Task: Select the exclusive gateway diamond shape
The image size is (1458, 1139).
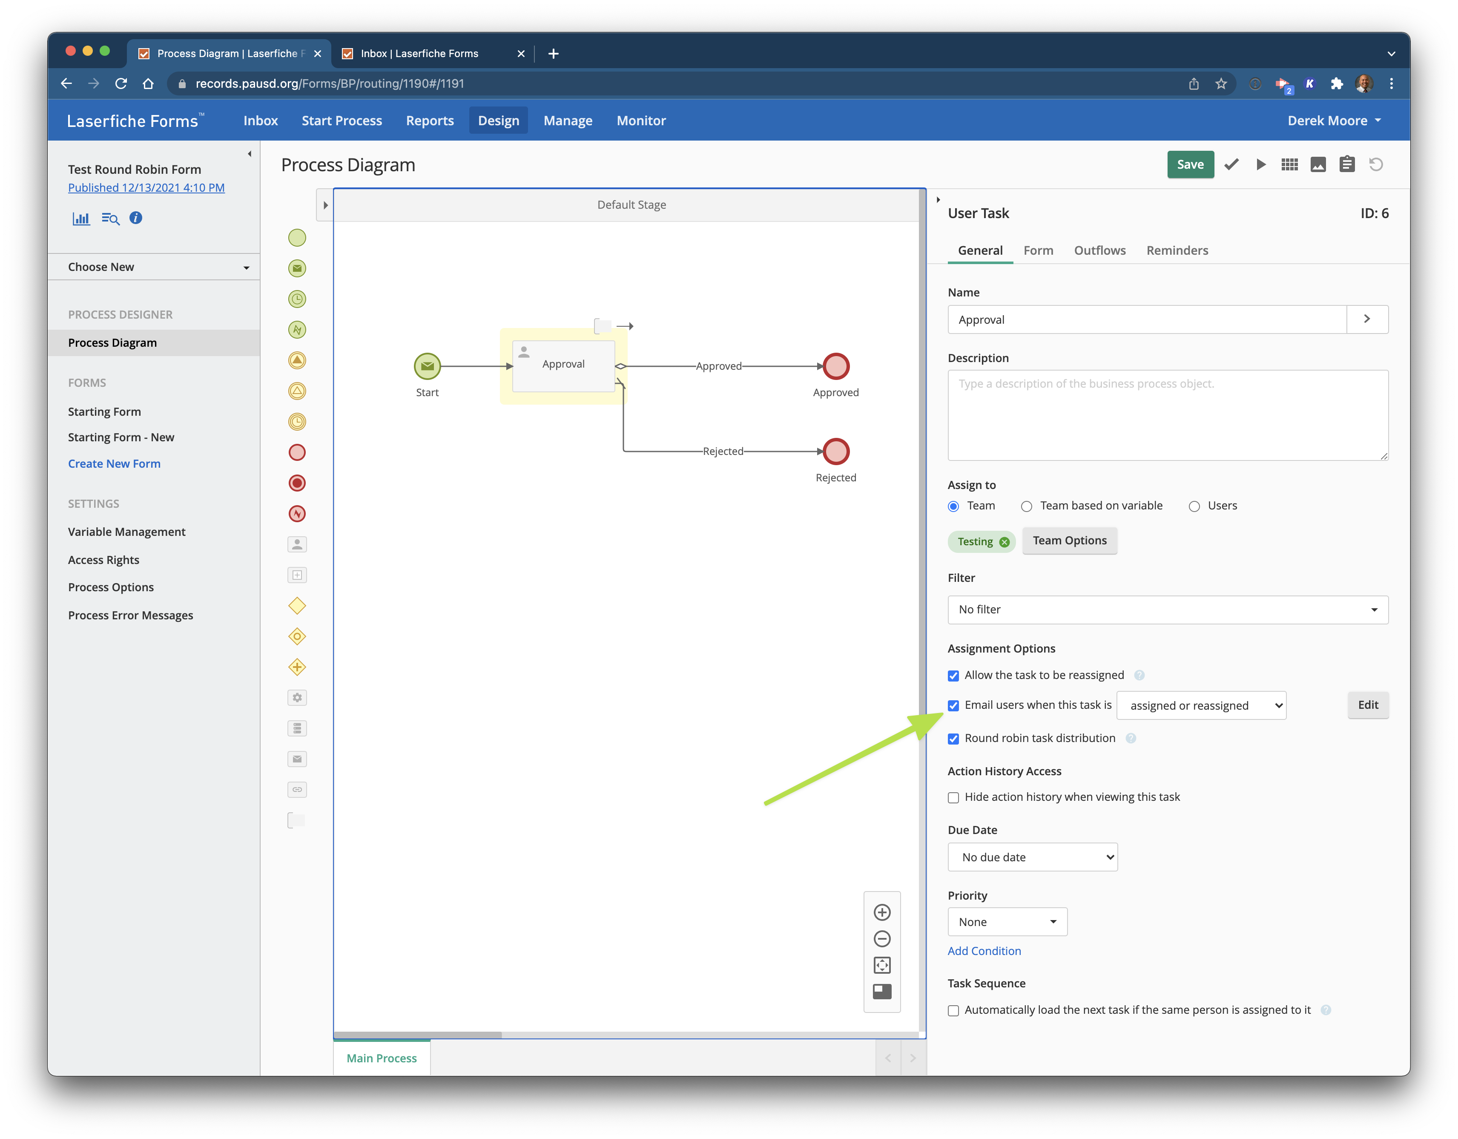Action: point(297,606)
